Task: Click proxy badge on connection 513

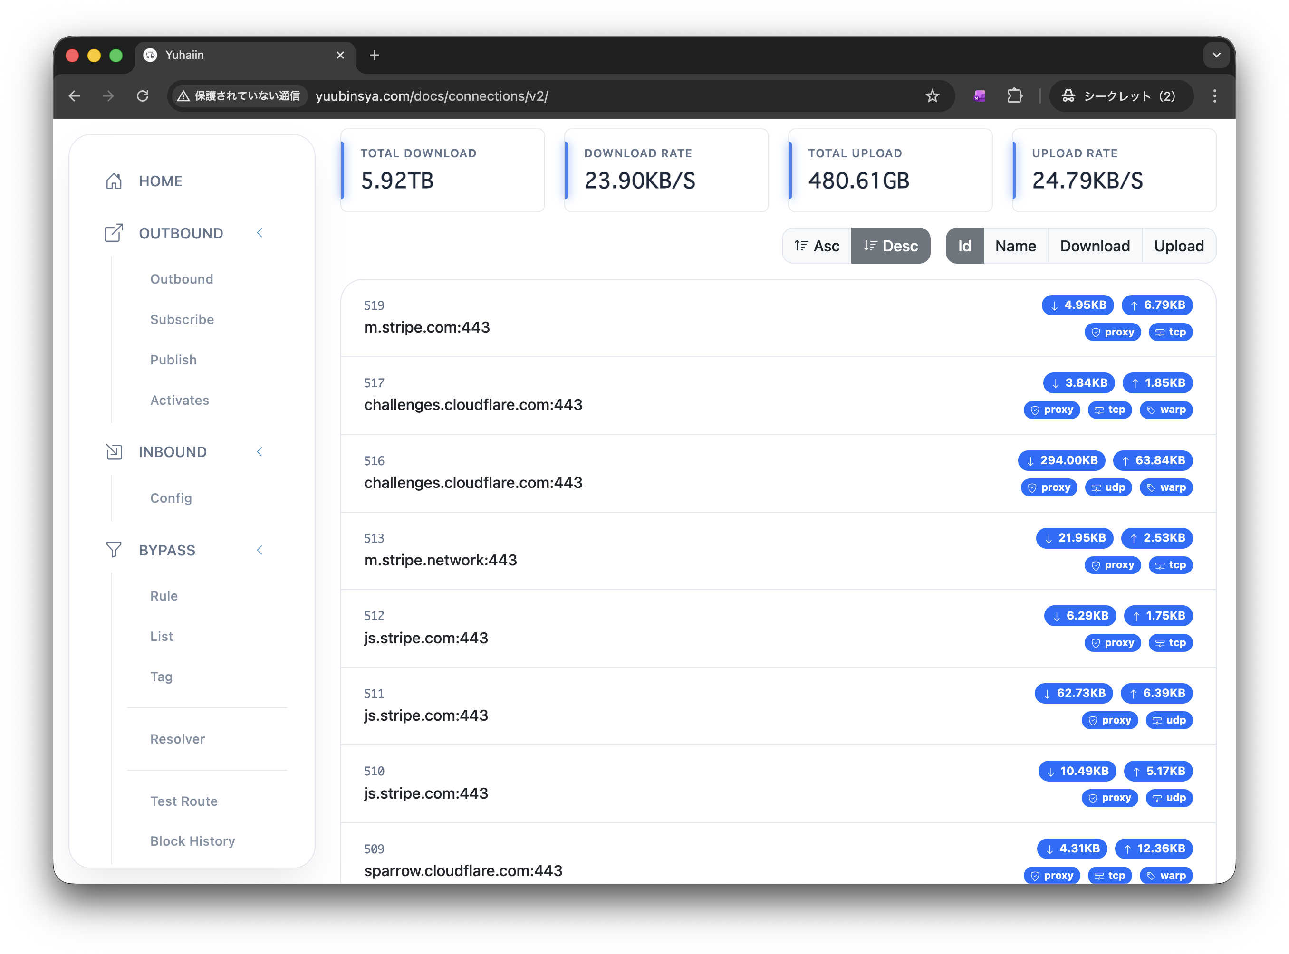Action: click(1112, 565)
